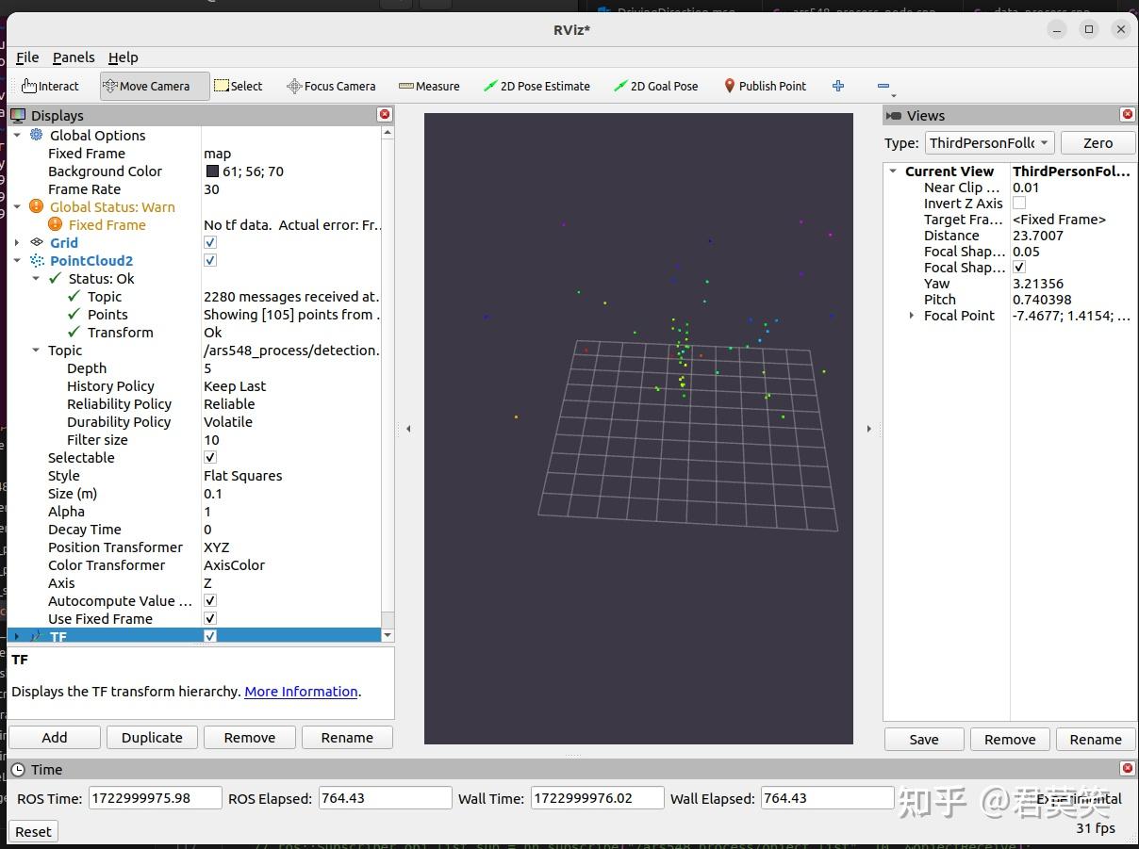The image size is (1139, 849).
Task: Choose the Focus Camera tool
Action: (331, 86)
